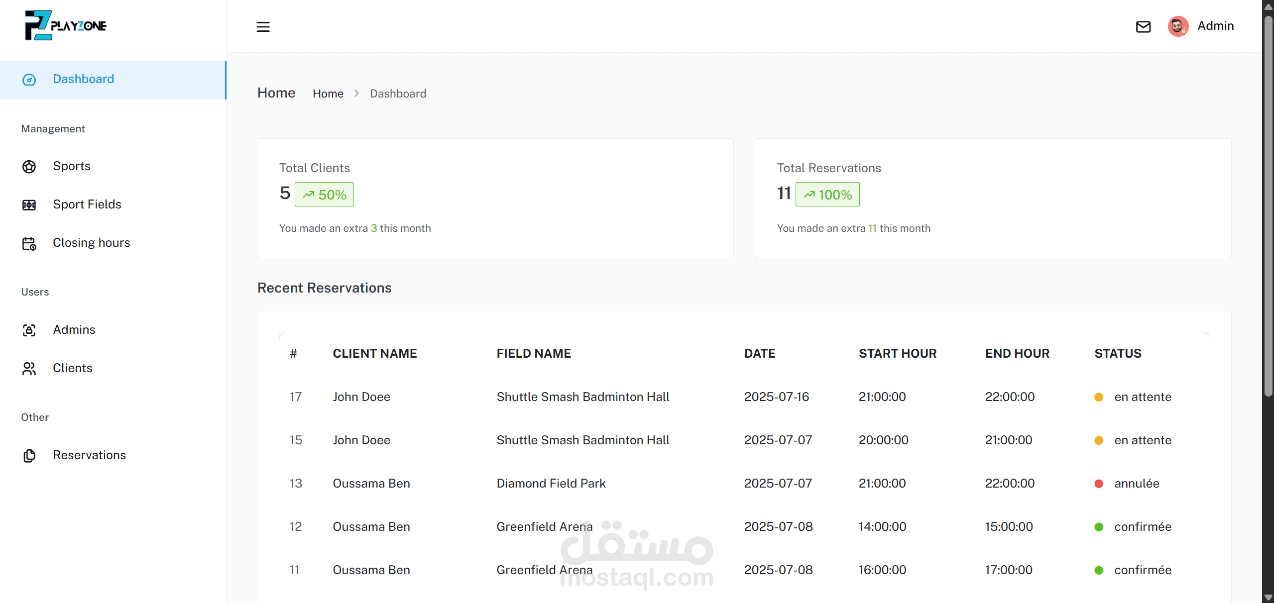Click the Home breadcrumb link
The width and height of the screenshot is (1274, 603).
point(328,94)
